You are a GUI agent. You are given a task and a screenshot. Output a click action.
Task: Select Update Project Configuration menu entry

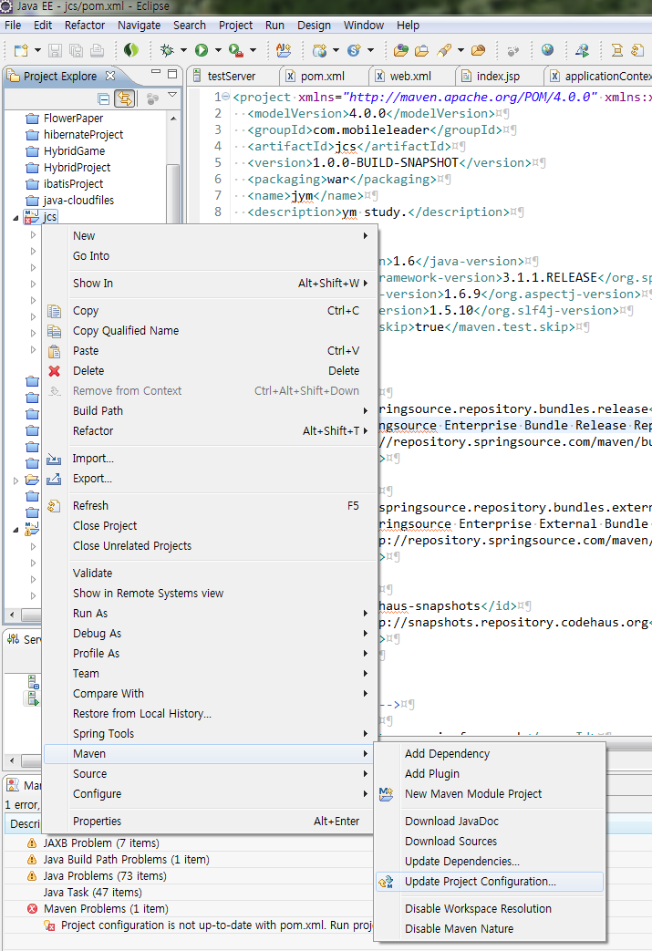tap(490, 882)
